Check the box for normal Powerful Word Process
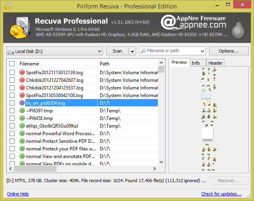254x201 pixels. 12,133
